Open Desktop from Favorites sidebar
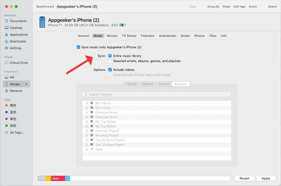Image resolution: width=281 pixels, height=186 pixels. (x=16, y=28)
